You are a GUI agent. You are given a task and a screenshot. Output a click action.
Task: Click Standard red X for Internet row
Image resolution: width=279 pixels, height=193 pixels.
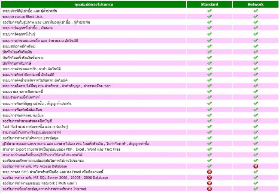[x=209, y=189]
